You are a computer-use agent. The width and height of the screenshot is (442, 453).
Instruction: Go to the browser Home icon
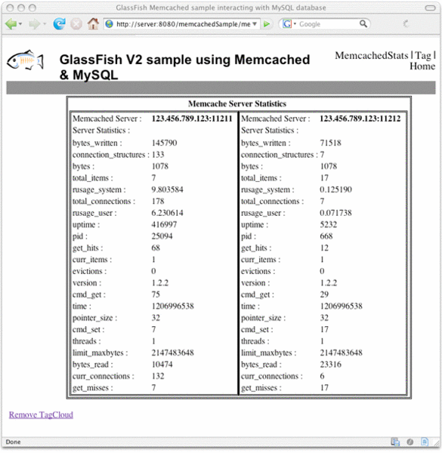(93, 23)
